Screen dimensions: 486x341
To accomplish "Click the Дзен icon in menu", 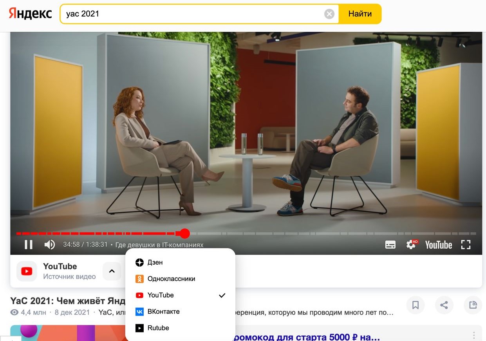I will [139, 262].
